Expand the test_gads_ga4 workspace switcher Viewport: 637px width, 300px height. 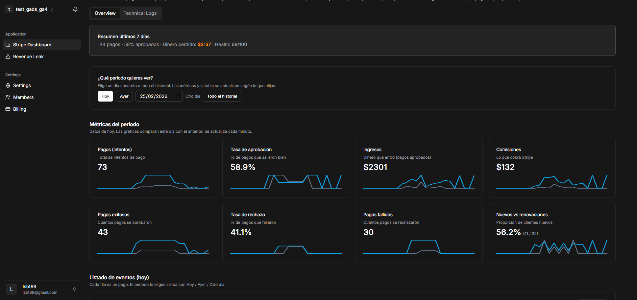tap(52, 9)
